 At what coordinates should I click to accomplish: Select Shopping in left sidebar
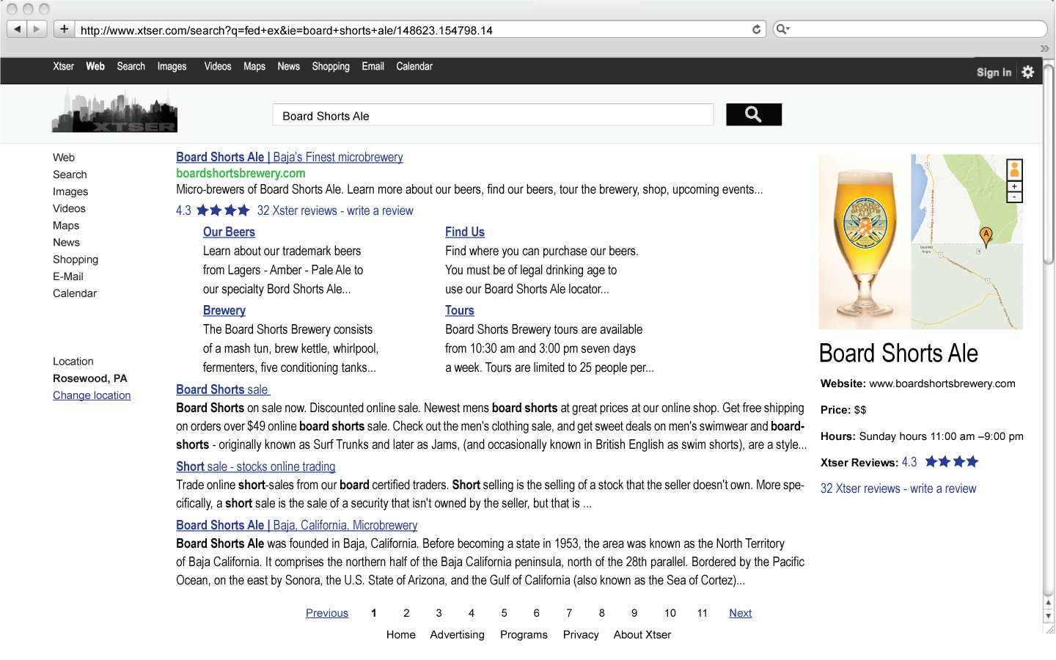tap(76, 260)
